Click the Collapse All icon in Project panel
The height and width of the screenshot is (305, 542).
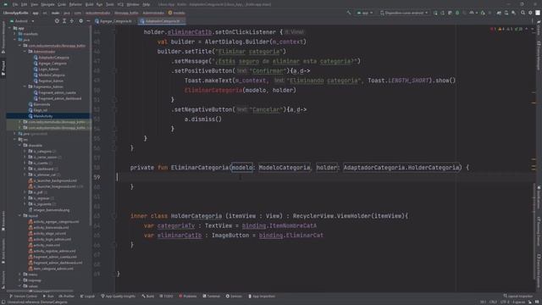(x=72, y=21)
